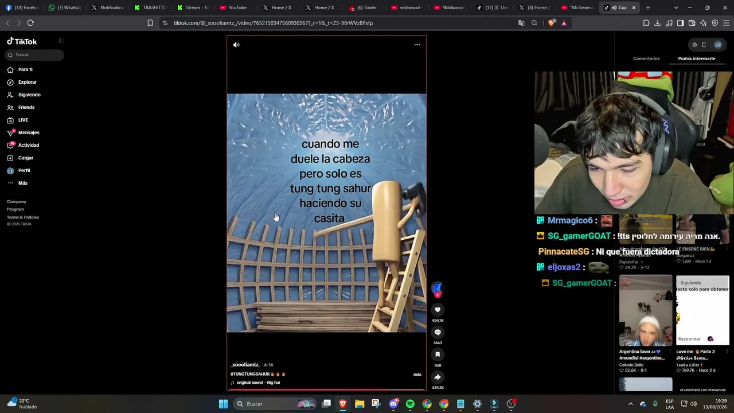Seek on the red video progress bar

[326, 389]
